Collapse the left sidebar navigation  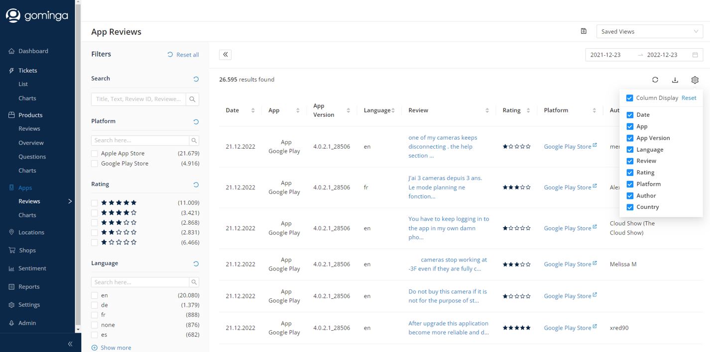point(70,344)
